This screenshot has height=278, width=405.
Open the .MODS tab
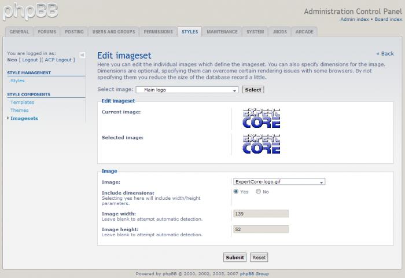[280, 32]
